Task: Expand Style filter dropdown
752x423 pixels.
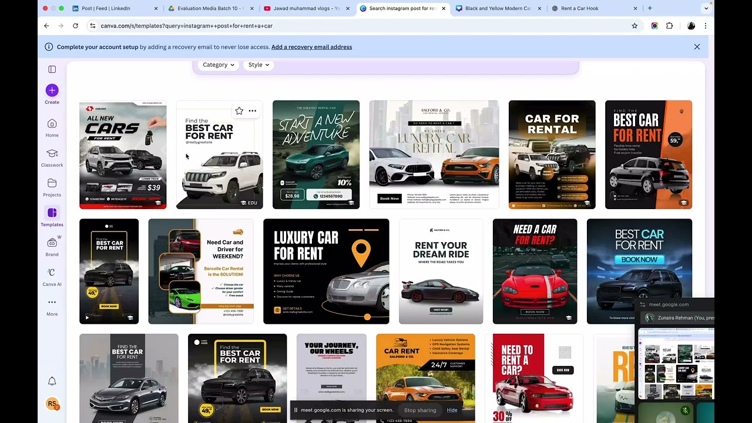Action: pos(258,65)
